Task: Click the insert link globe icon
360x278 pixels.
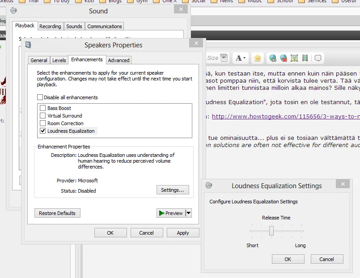Action: [273, 58]
